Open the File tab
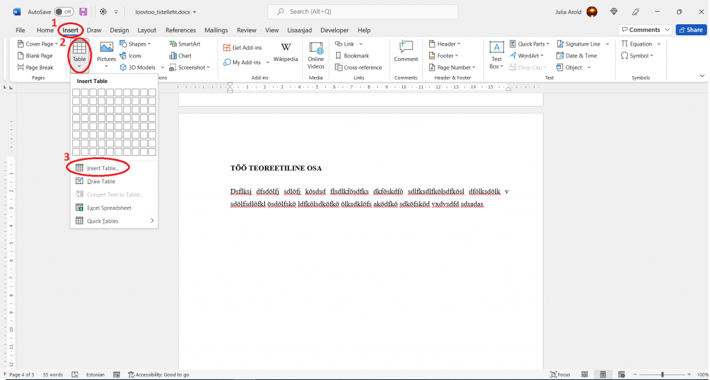This screenshot has width=710, height=380. (x=20, y=30)
